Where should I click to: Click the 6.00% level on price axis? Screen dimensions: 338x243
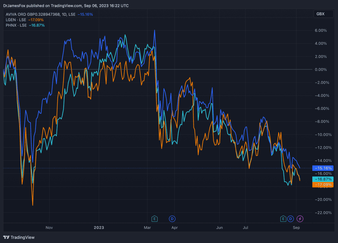point(321,30)
